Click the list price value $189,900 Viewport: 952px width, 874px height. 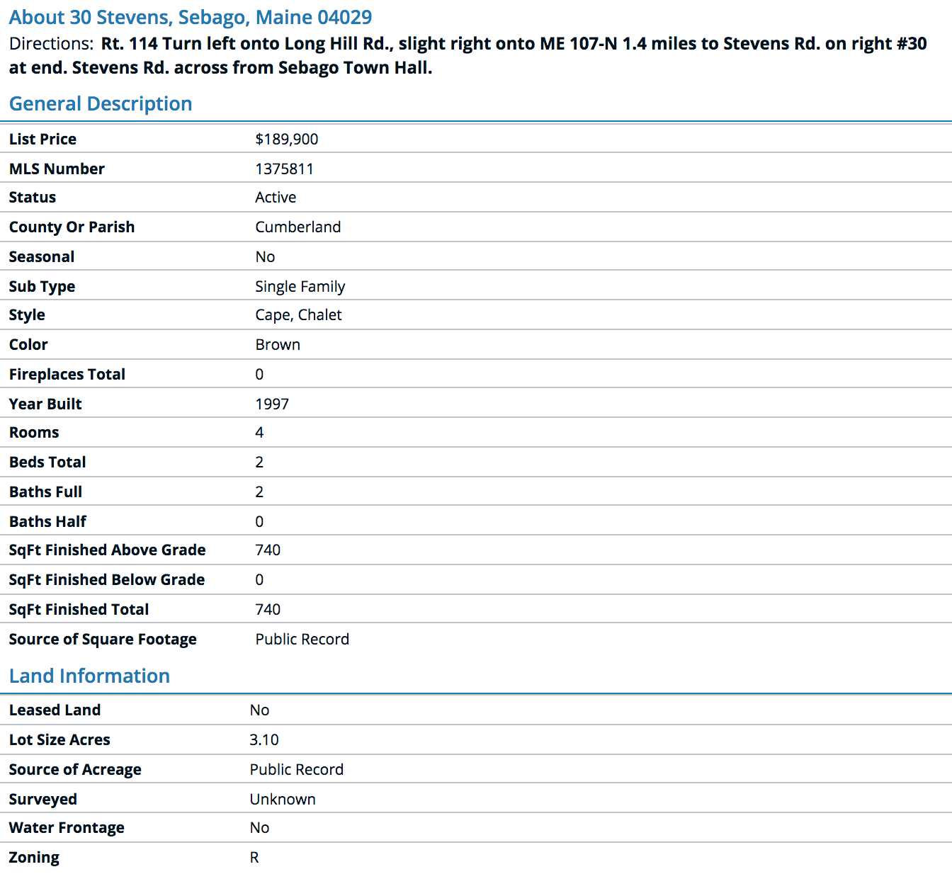coord(287,140)
